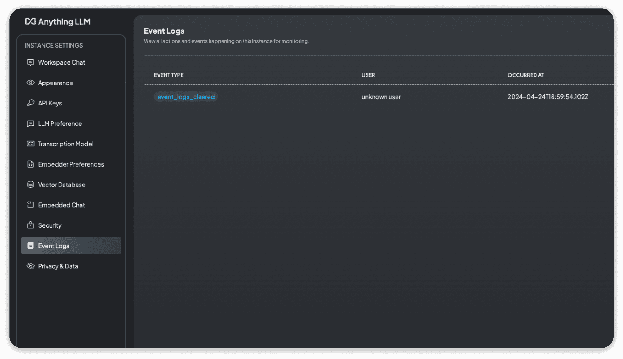Viewport: 623px width, 359px height.
Task: Open the Security settings page
Action: click(x=50, y=225)
